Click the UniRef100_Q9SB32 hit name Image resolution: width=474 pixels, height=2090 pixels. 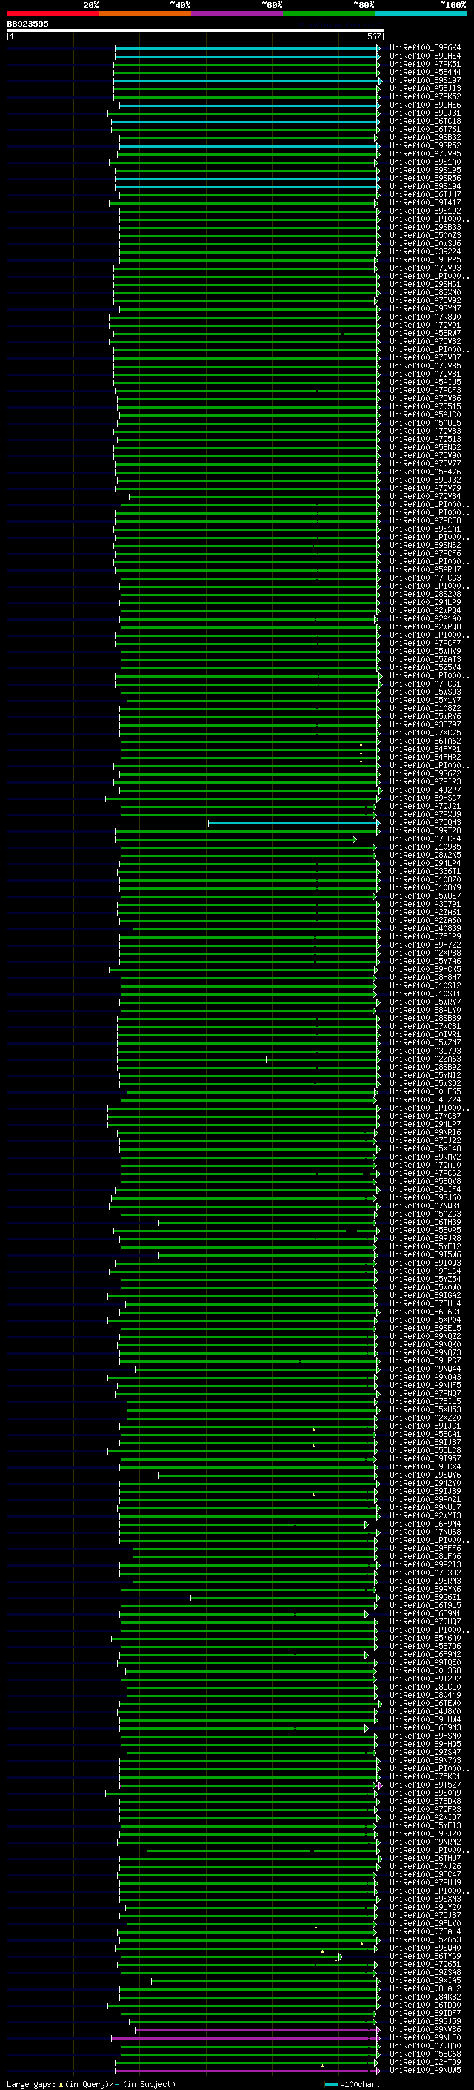tap(425, 137)
